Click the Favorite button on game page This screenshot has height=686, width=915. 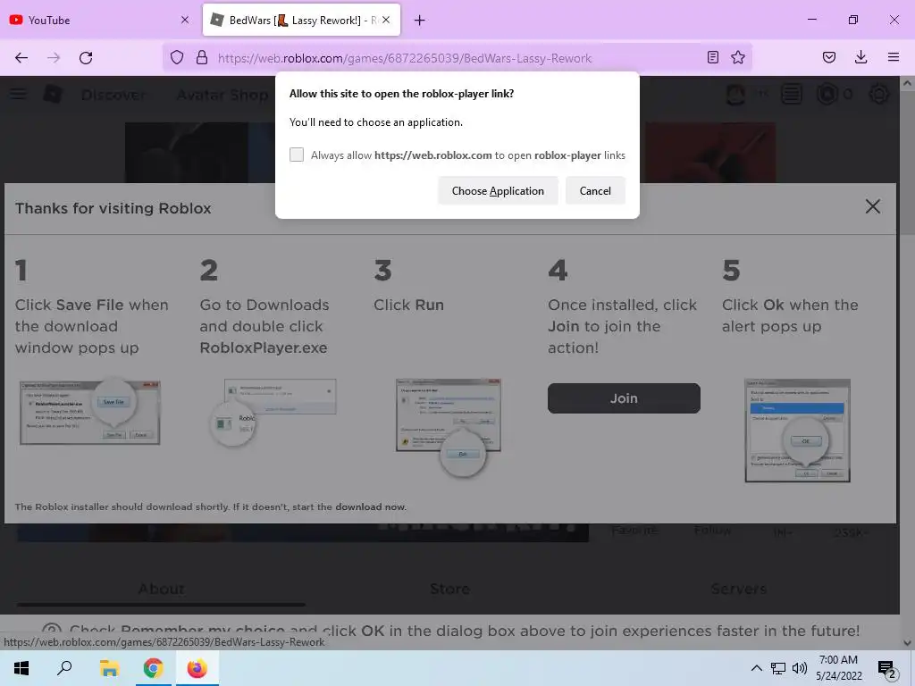click(634, 531)
